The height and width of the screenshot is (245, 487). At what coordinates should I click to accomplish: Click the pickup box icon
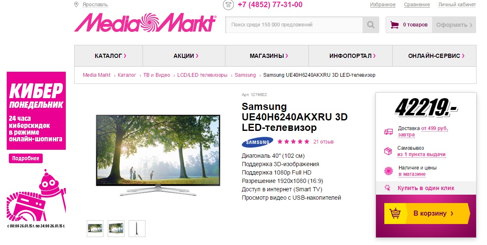[388, 151]
